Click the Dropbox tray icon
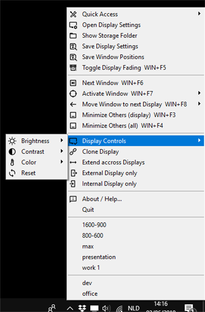This screenshot has height=312, width=205. coord(82,308)
